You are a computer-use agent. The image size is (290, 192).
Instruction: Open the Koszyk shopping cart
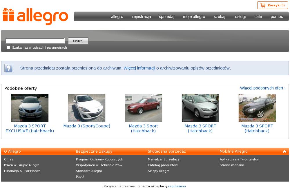coord(272,5)
